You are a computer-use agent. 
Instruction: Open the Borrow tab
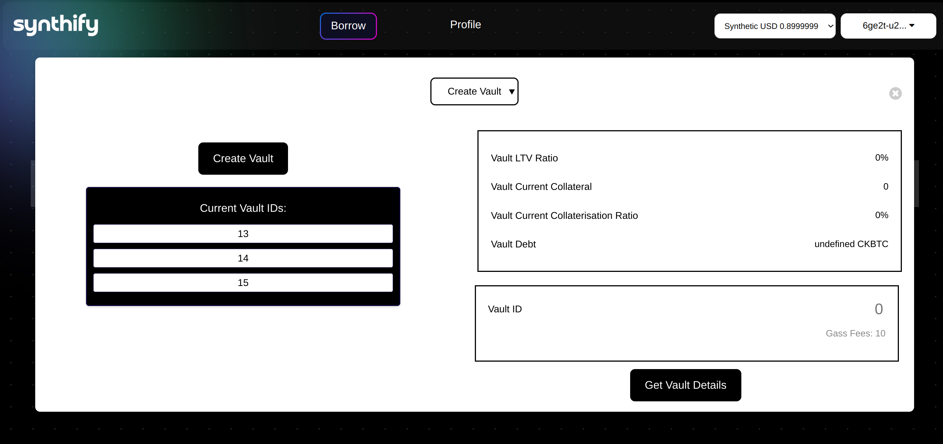click(348, 26)
